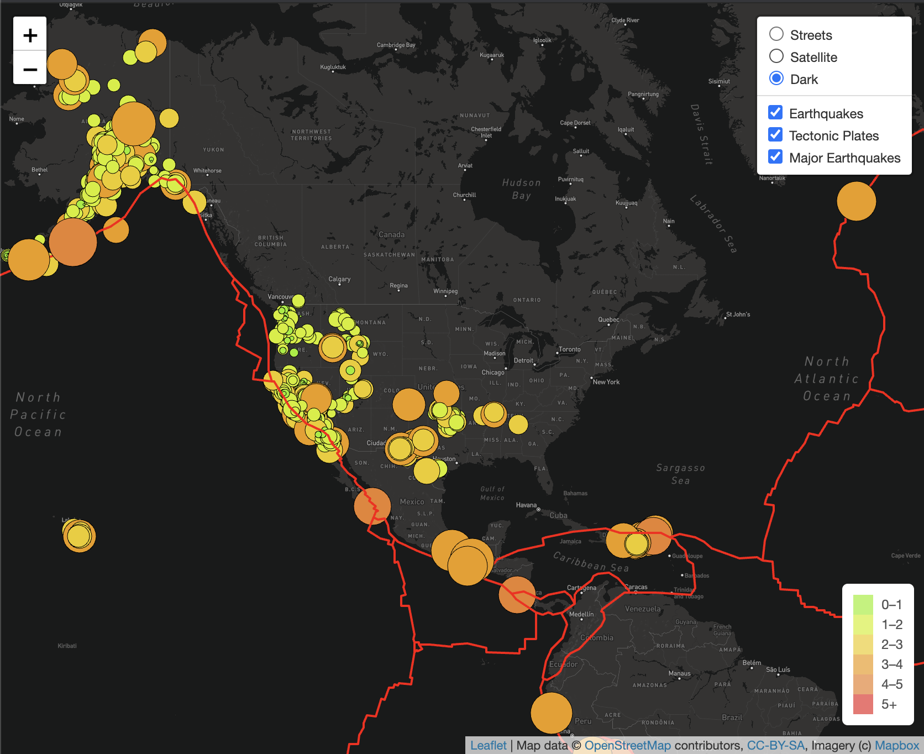Viewport: 924px width, 754px height.
Task: Toggle the Tectonic Plates overlay checkbox
Action: (x=775, y=134)
